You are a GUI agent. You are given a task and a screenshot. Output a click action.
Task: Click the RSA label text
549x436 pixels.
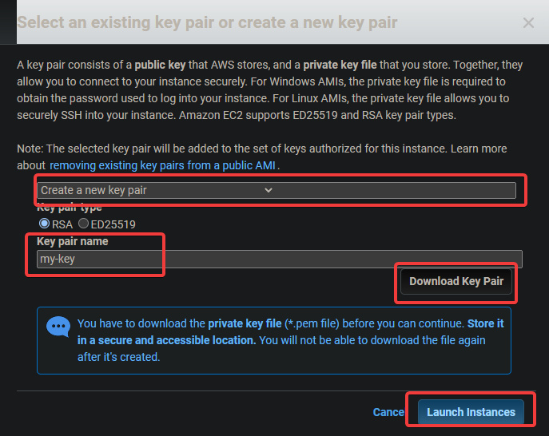pos(62,224)
